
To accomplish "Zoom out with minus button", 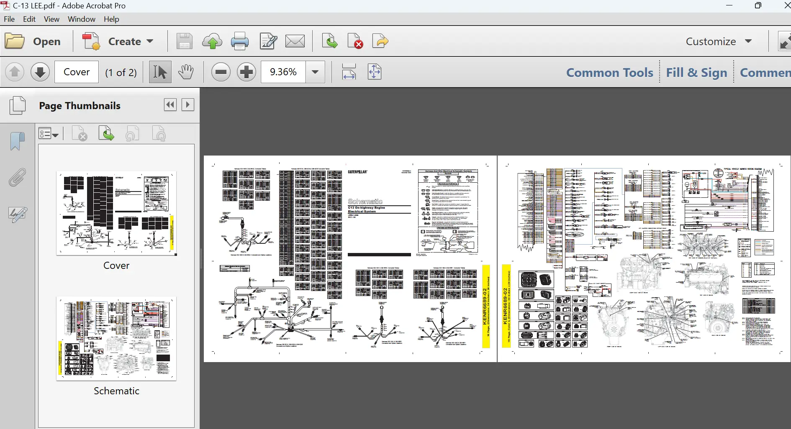I will pyautogui.click(x=221, y=72).
